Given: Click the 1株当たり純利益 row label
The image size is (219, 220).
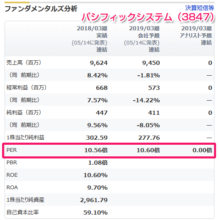Looking at the screenshot, I should [x=25, y=137].
